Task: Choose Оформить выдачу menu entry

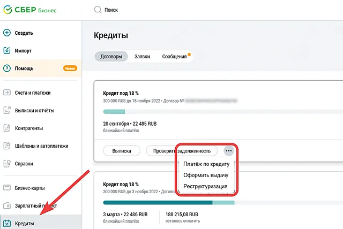Action: click(x=206, y=175)
